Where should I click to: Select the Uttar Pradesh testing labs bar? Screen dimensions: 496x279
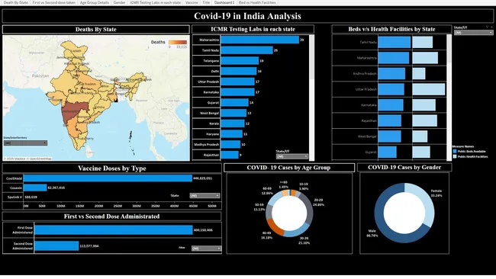click(237, 82)
